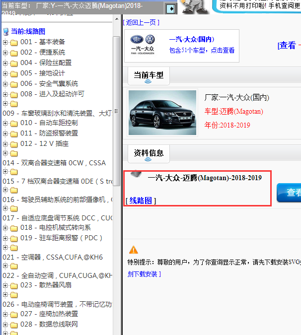The image size is (301, 335).
Task: Select 021 - 空调器, CSSA,CUFA entry
Action: [x=53, y=257]
